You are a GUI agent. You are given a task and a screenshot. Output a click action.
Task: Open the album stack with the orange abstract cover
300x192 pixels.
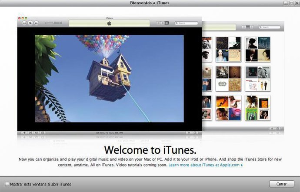[228, 108]
